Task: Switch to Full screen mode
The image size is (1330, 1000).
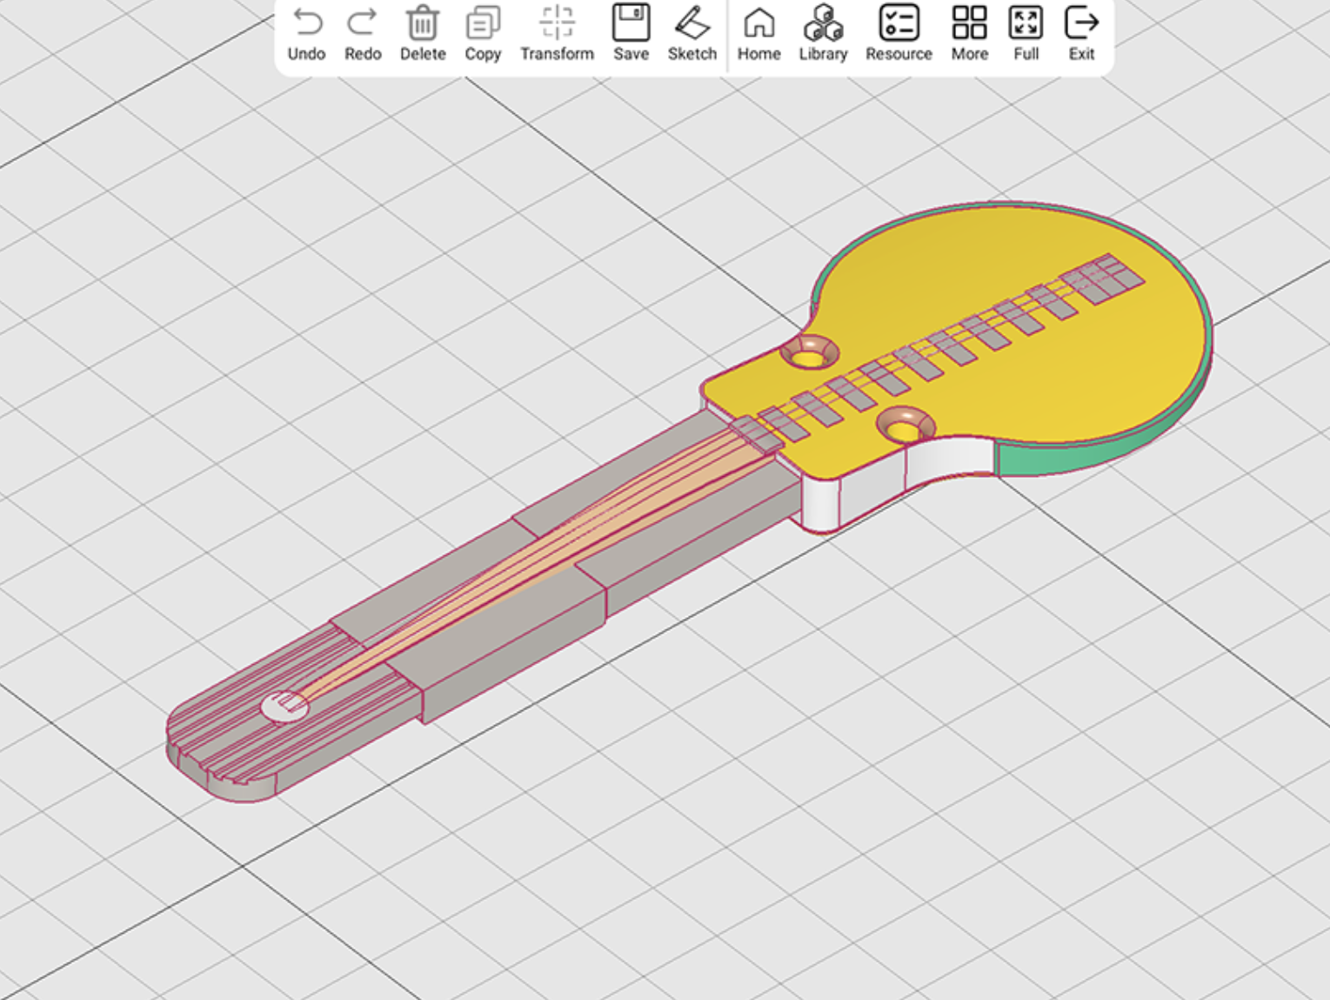Action: tap(1026, 23)
